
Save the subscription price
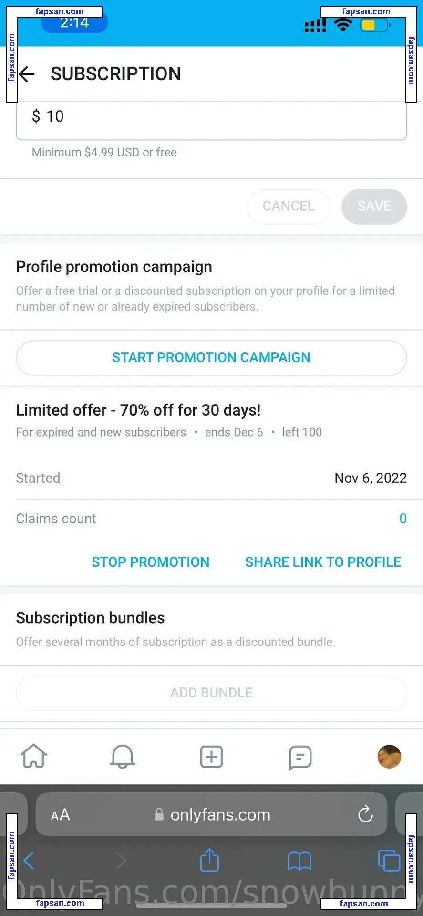click(x=374, y=207)
